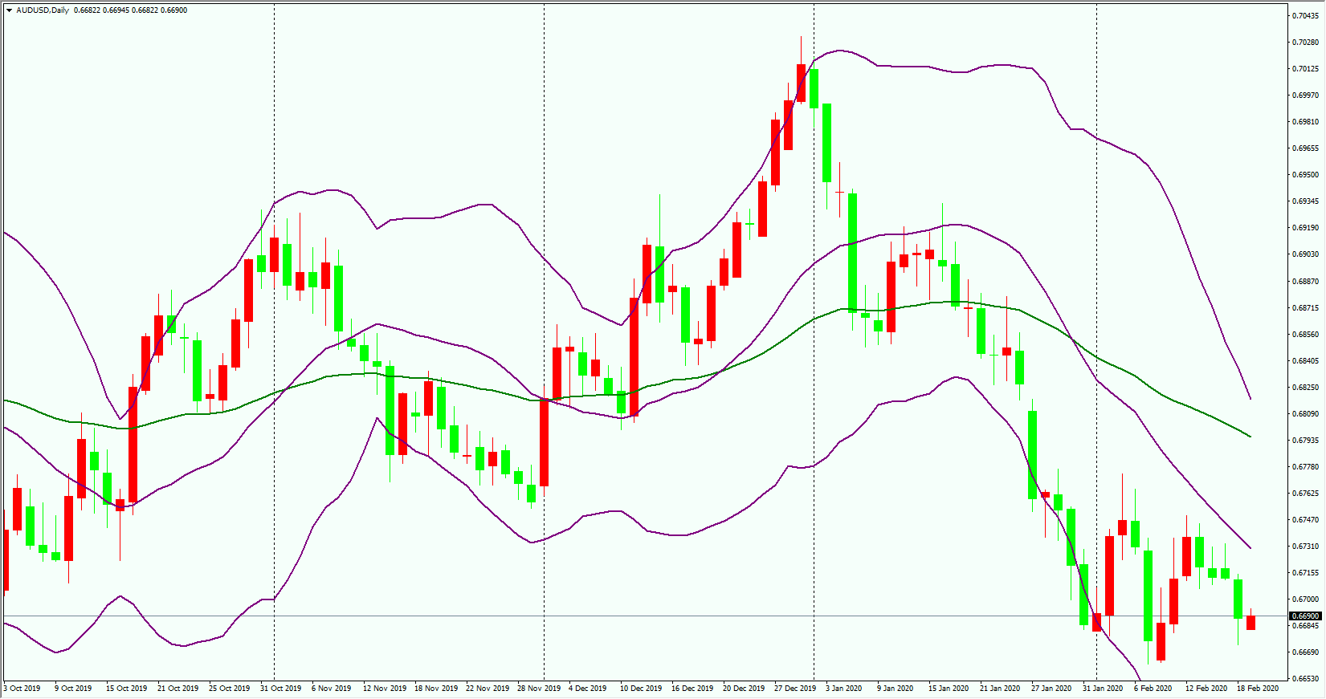This screenshot has width=1326, height=699.
Task: Select the 16 Dec 2019 time axis label
Action: click(692, 688)
